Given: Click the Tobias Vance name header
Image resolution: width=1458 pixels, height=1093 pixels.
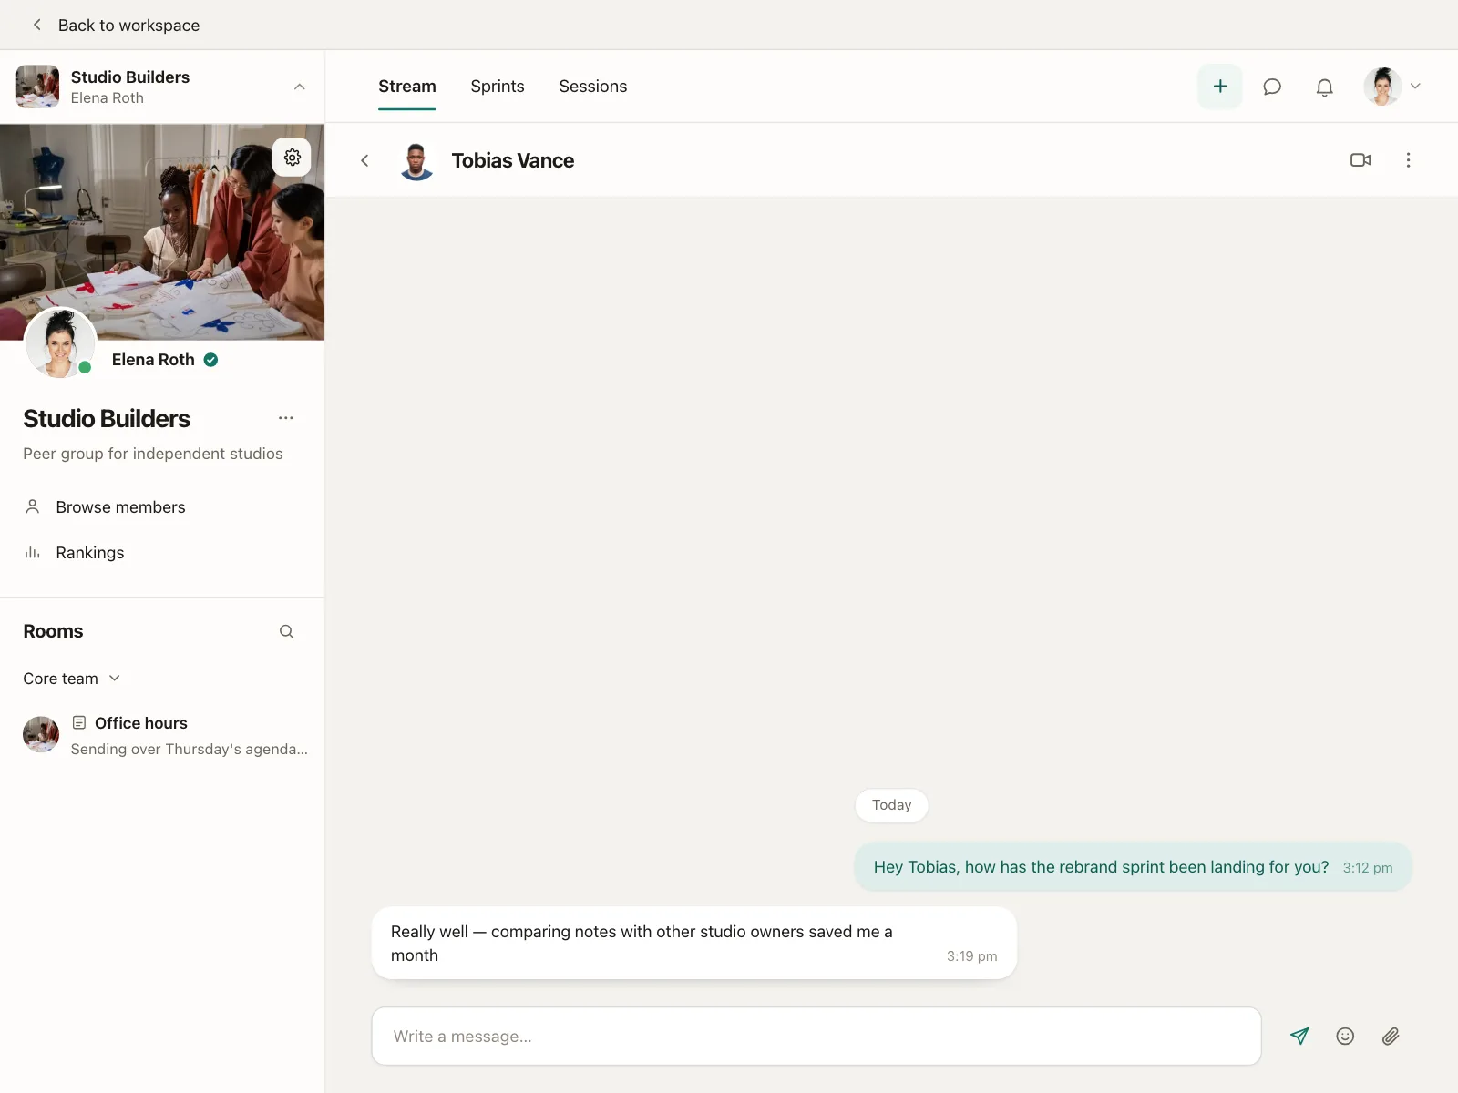Looking at the screenshot, I should (x=513, y=160).
